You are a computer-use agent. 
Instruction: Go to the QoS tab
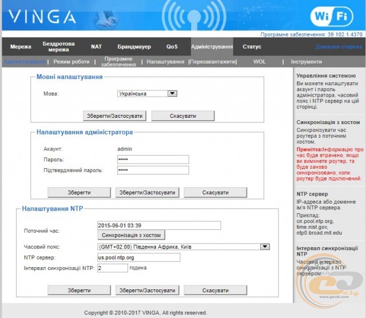172,47
